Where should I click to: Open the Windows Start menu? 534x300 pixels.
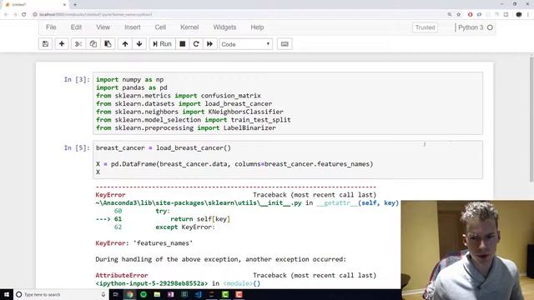pos(7,294)
